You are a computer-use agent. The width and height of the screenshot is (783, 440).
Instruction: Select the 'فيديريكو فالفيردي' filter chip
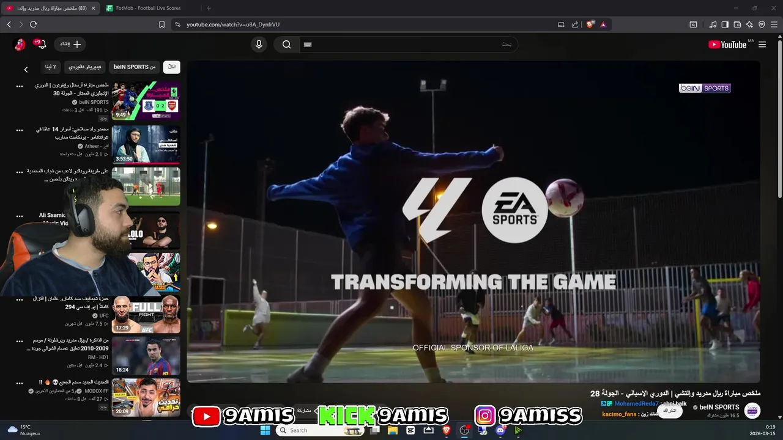pyautogui.click(x=85, y=67)
